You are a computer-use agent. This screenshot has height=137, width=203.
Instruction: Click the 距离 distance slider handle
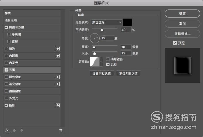(x=94, y=47)
